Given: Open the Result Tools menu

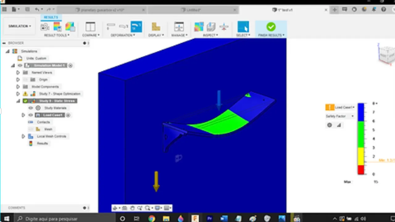Looking at the screenshot, I should (57, 35).
